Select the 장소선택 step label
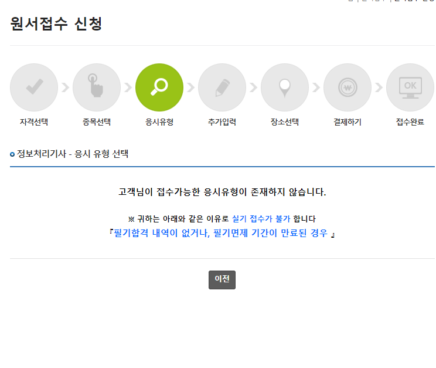436x368 pixels. pos(285,122)
